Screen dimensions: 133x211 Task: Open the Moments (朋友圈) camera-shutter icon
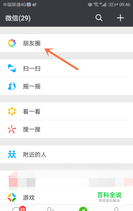[x=12, y=43]
